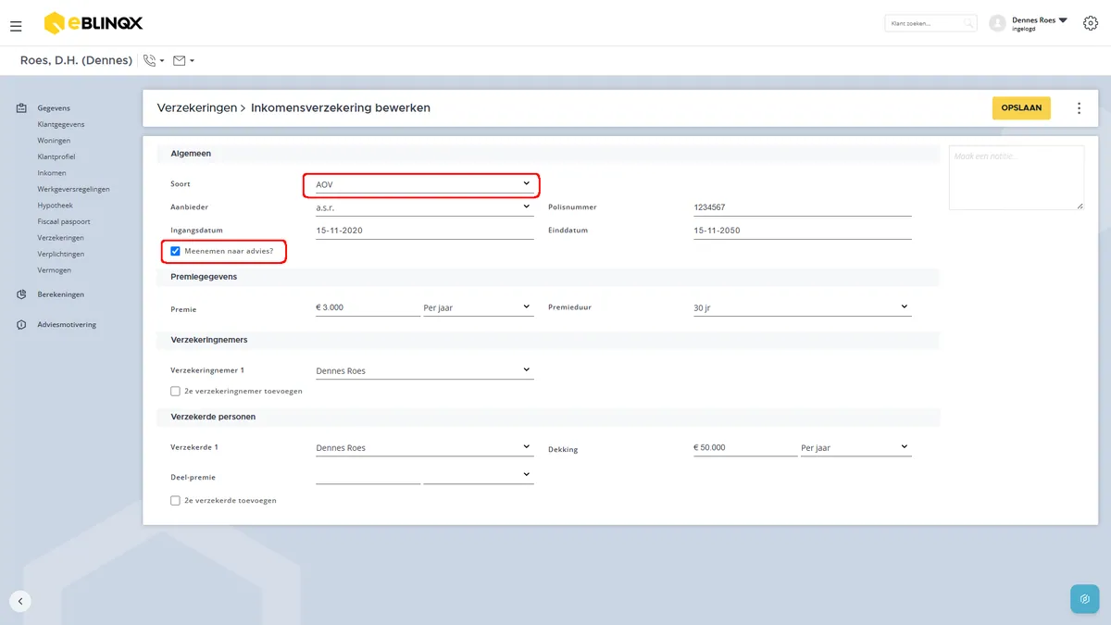This screenshot has width=1111, height=625.
Task: Open the settings gear
Action: coord(1090,23)
